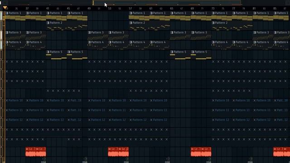Select the audio clip at bar 85

(278, 152)
